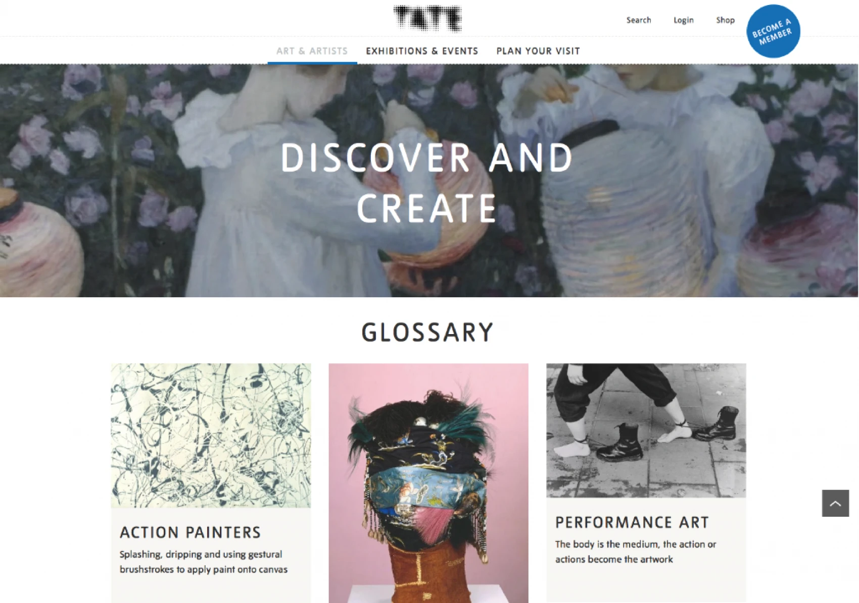Click the Action Painters description text

(x=204, y=562)
